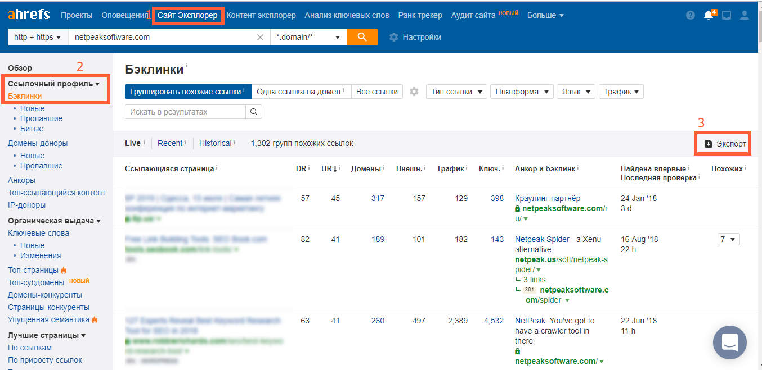Open Анализ ключевых слов

[347, 15]
